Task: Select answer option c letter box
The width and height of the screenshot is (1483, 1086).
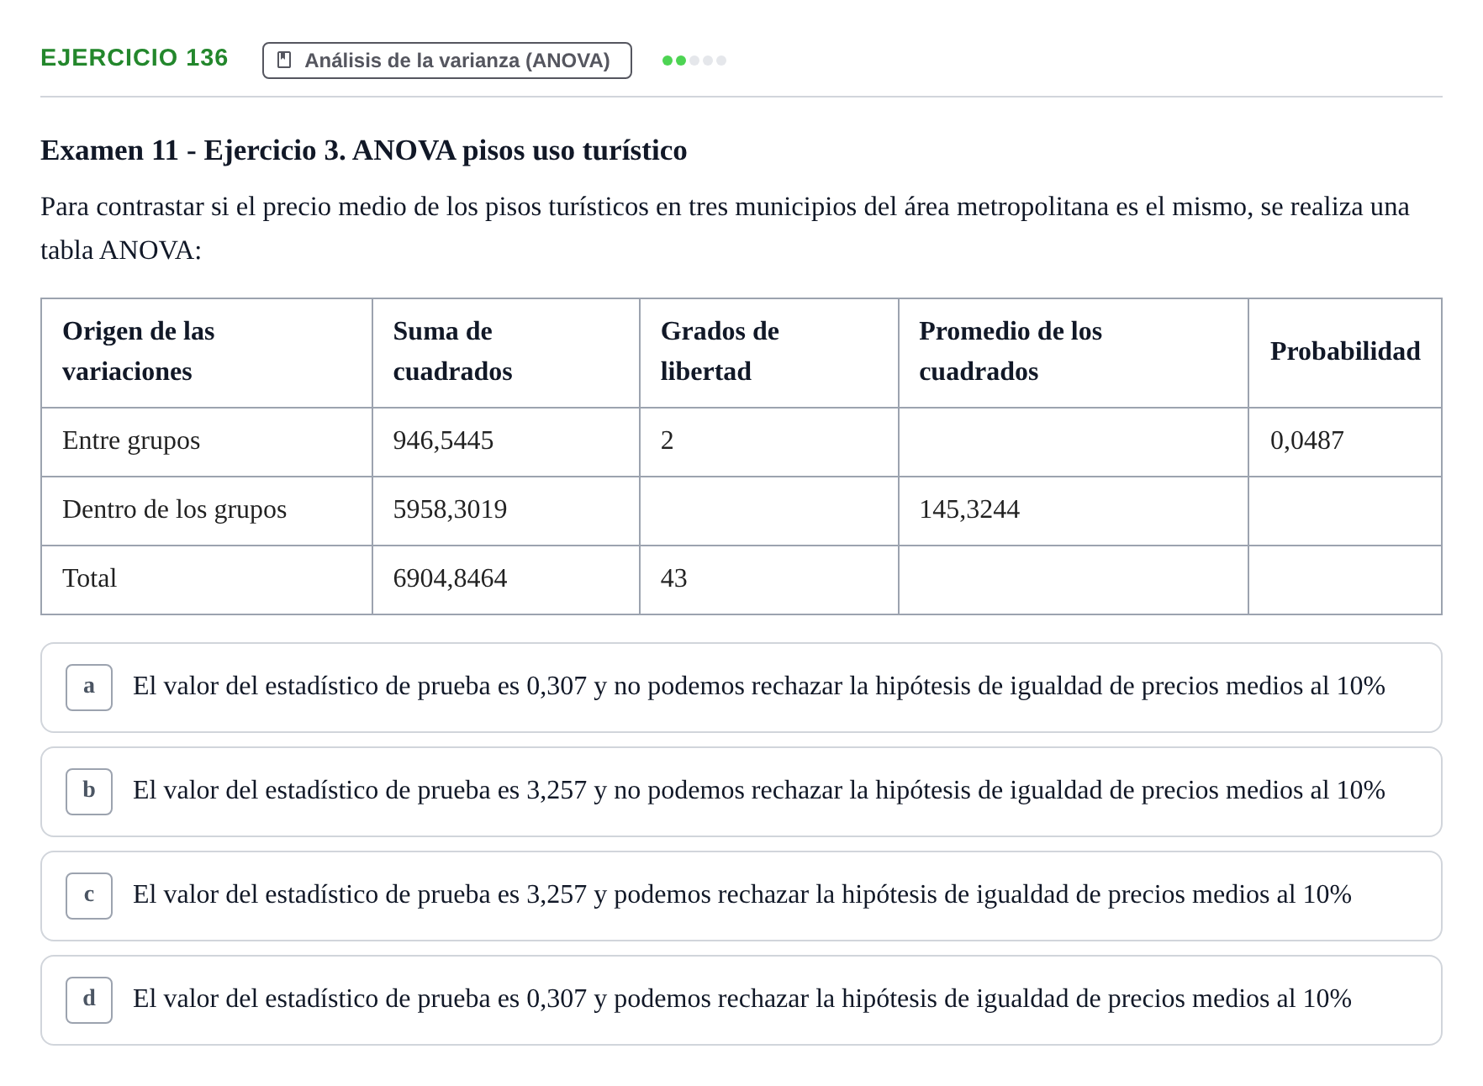Action: pyautogui.click(x=89, y=895)
